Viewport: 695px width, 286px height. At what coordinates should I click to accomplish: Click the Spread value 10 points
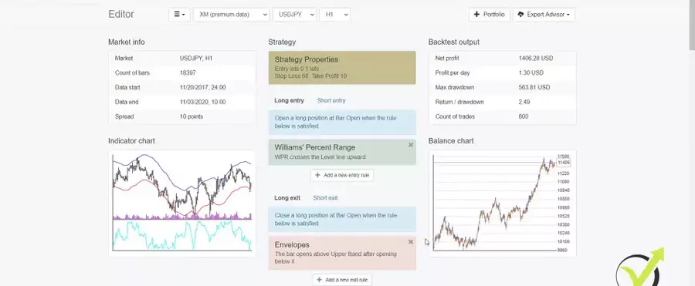coord(192,116)
